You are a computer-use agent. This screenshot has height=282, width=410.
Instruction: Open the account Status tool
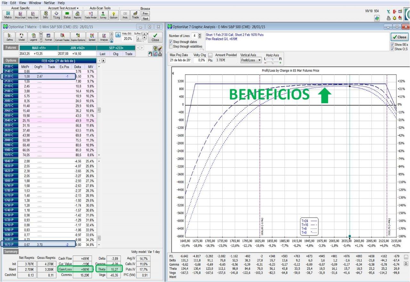click(67, 15)
